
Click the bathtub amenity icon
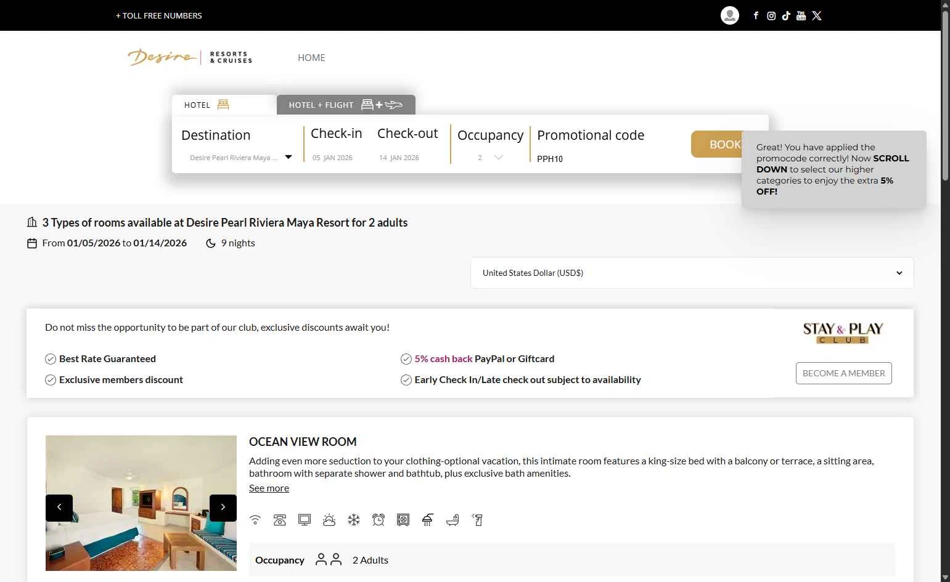(452, 520)
